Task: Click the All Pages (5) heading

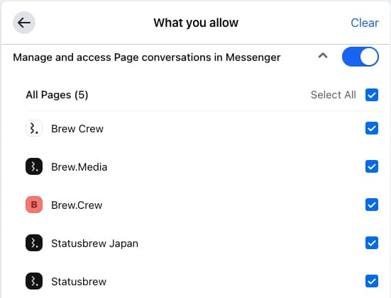Action: (57, 95)
